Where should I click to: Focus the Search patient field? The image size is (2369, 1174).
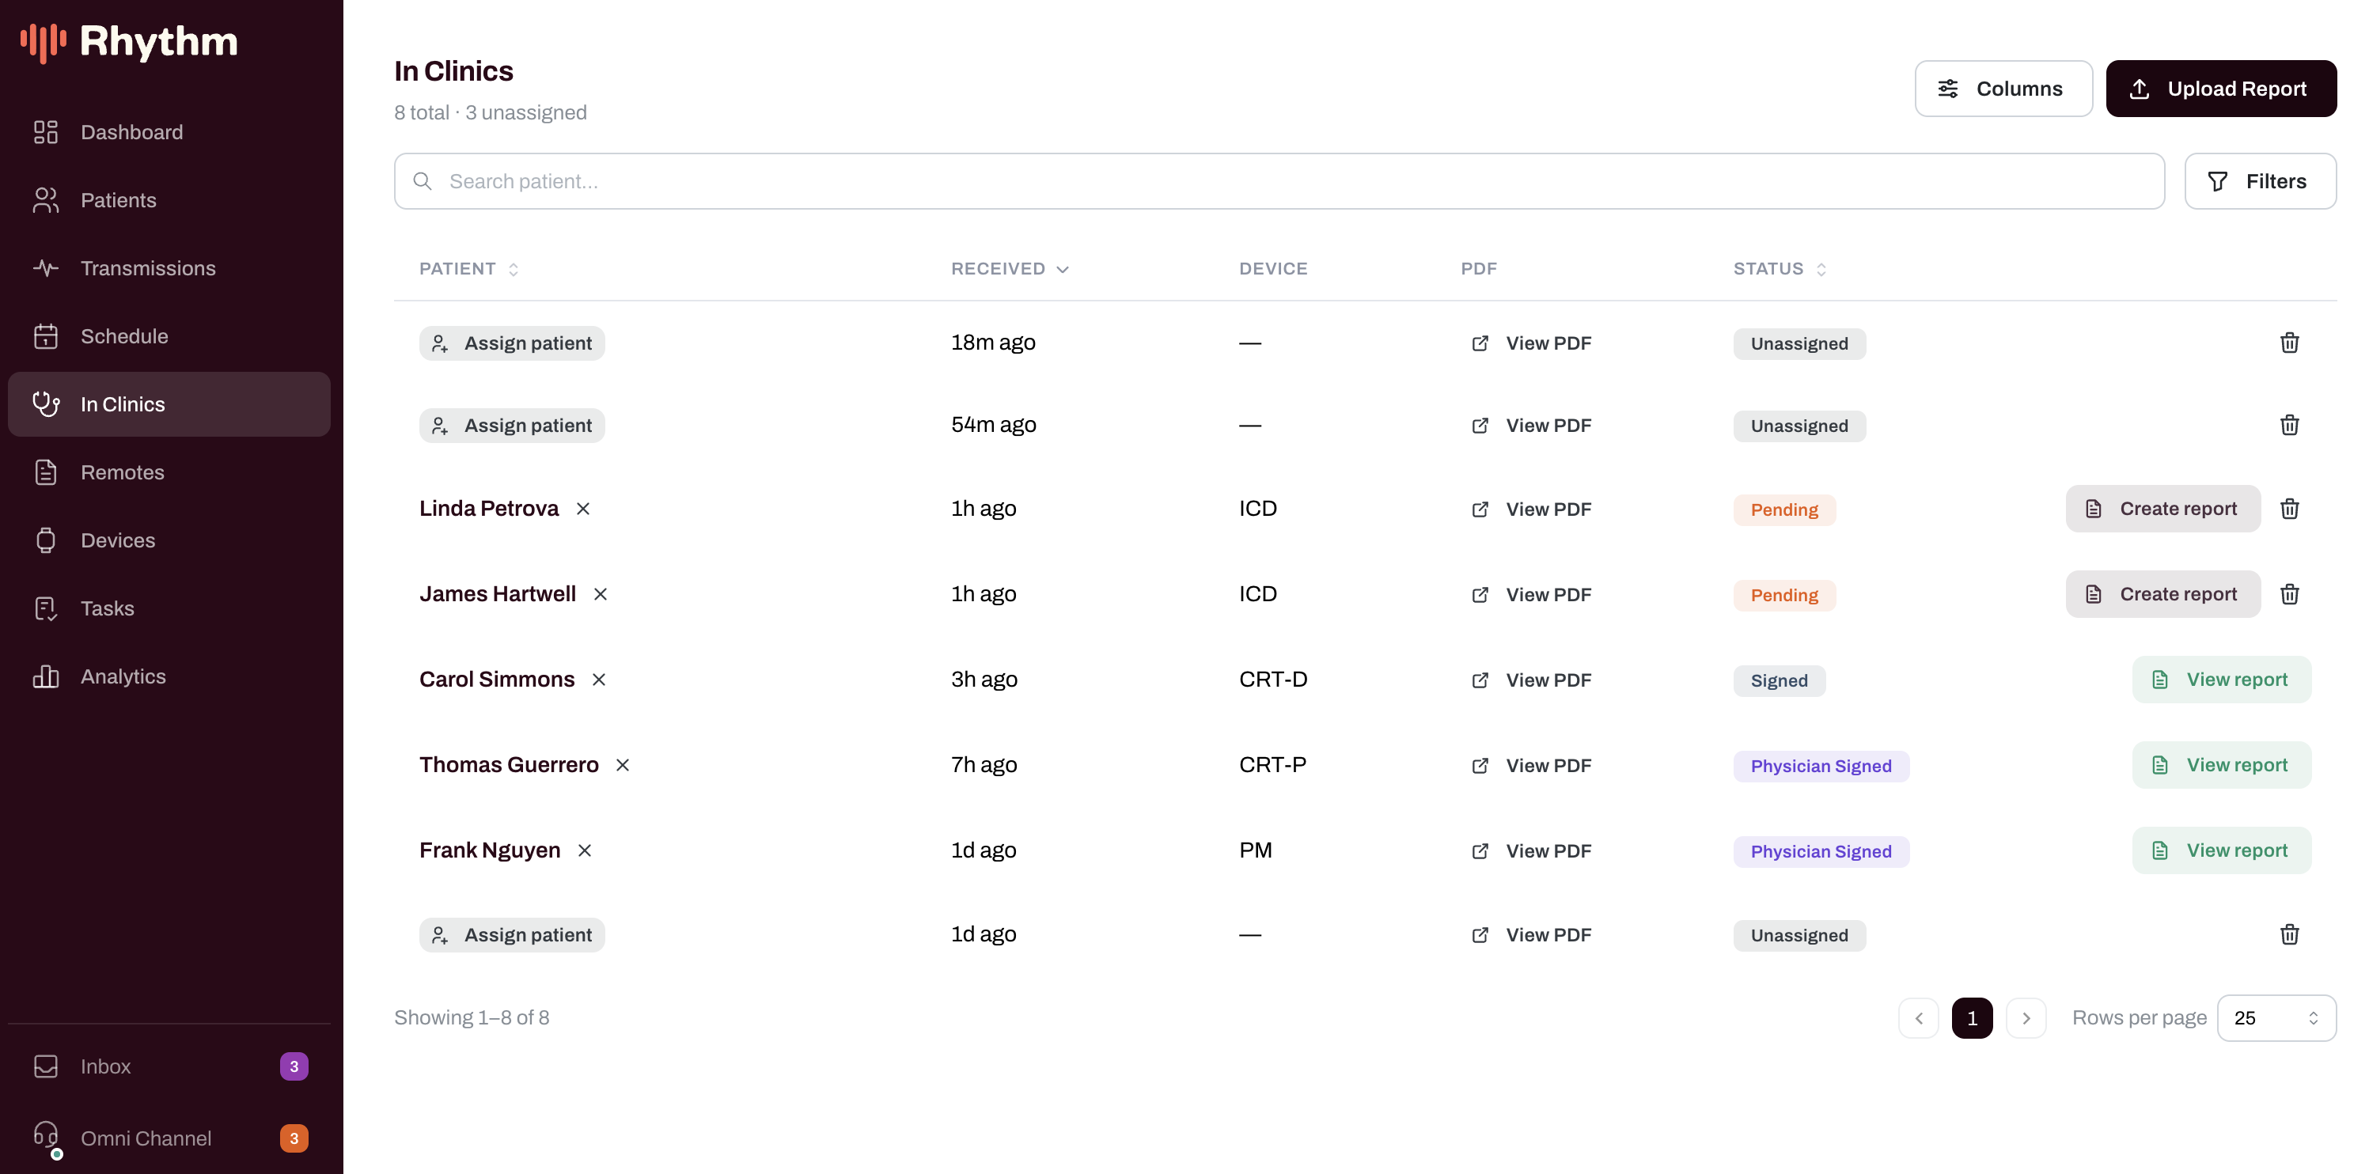click(1279, 181)
